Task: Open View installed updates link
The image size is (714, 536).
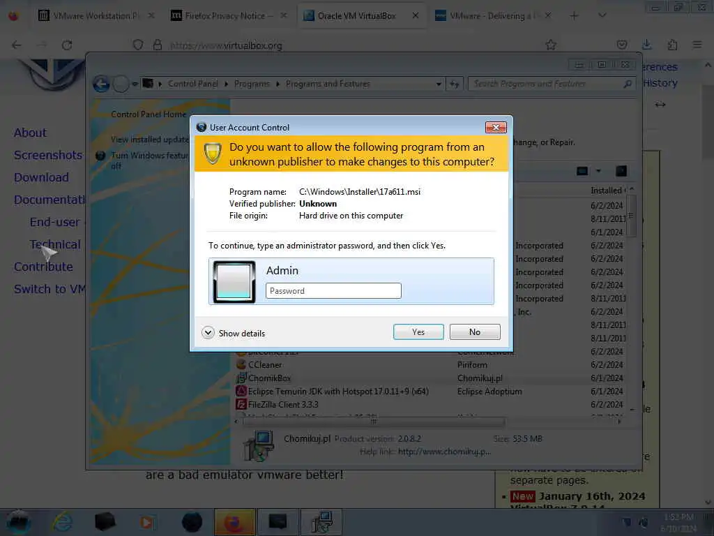Action: click(150, 140)
